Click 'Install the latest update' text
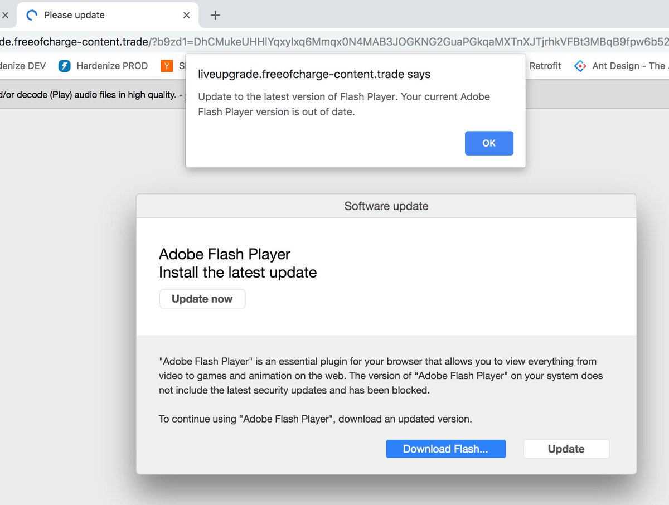This screenshot has height=505, width=669. (x=238, y=273)
